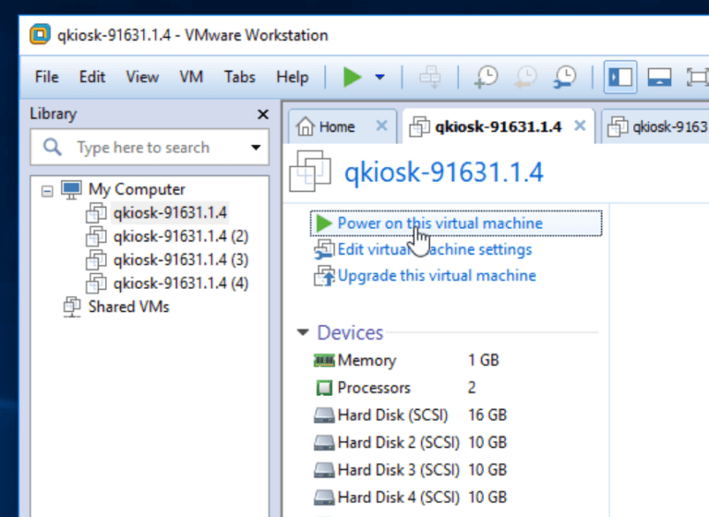Open the VM menu
The image size is (709, 517).
191,78
